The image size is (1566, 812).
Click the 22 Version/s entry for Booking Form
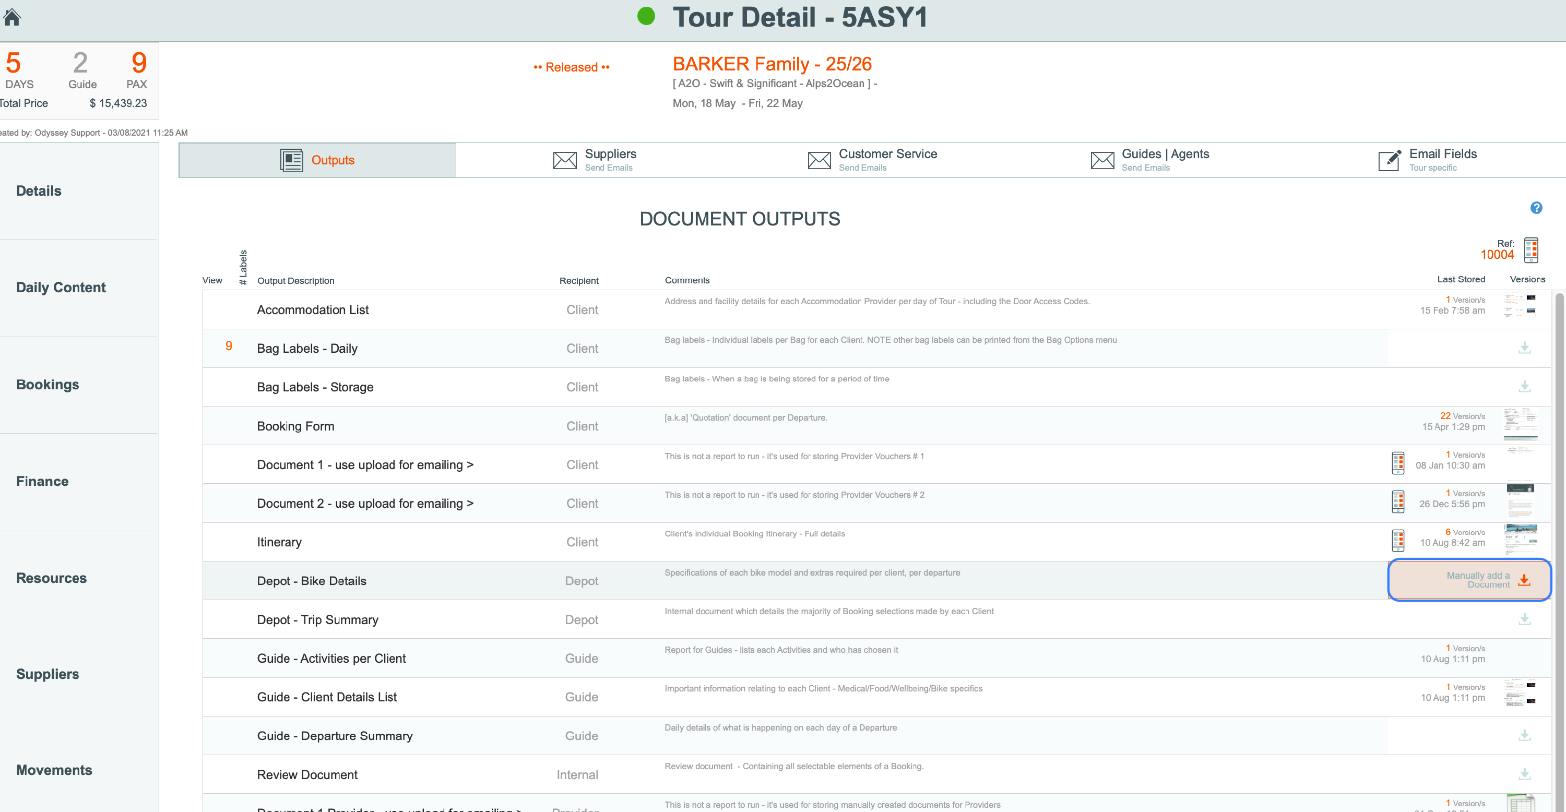click(1463, 416)
